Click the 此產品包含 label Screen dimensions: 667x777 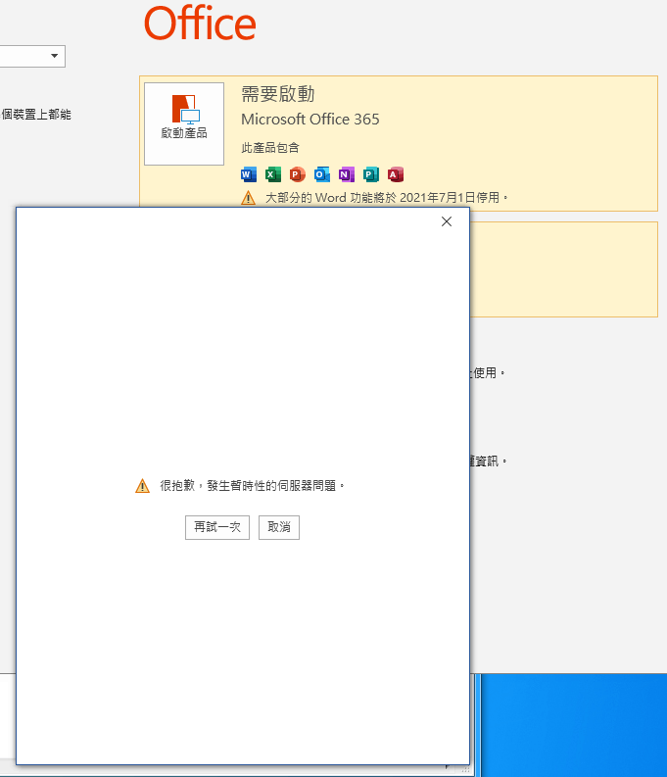[x=270, y=148]
